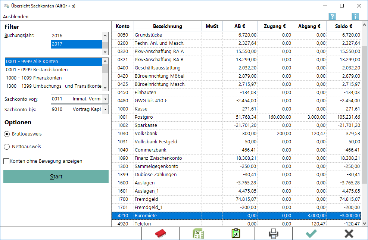Select the Grundstücke account row
This screenshot has height=240, width=368.
236,35
